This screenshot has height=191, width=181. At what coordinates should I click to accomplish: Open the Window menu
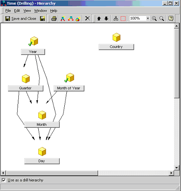coord(40,11)
